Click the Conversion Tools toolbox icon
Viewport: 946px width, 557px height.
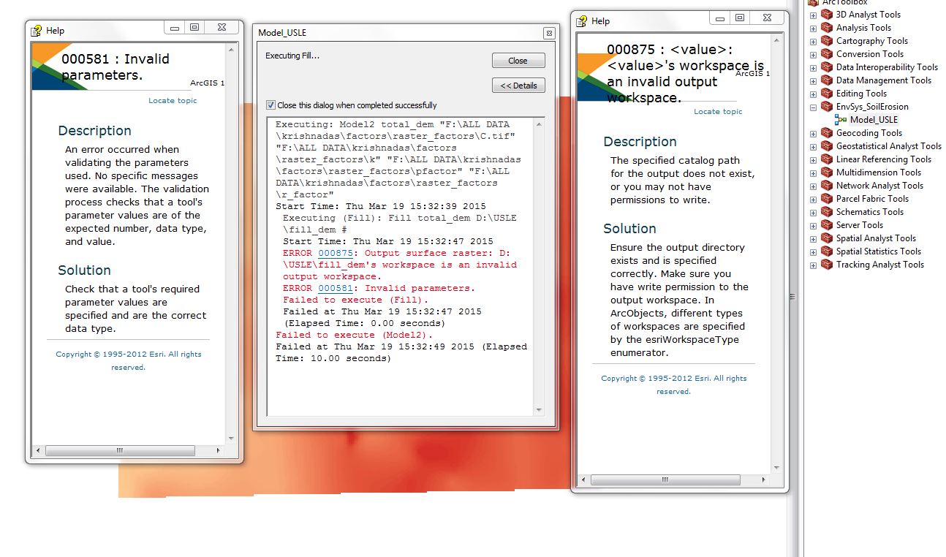[827, 54]
